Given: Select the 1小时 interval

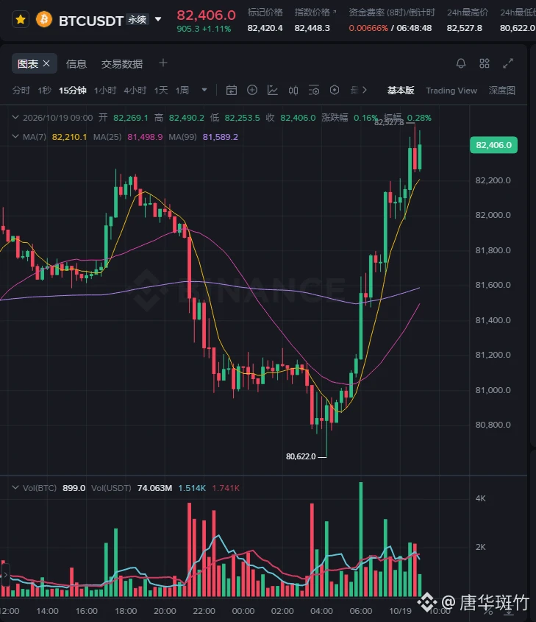Looking at the screenshot, I should [x=105, y=91].
